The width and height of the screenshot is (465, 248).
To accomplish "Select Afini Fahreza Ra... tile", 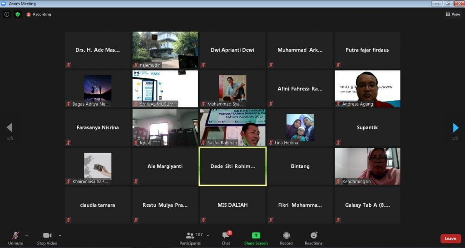I will tap(300, 89).
